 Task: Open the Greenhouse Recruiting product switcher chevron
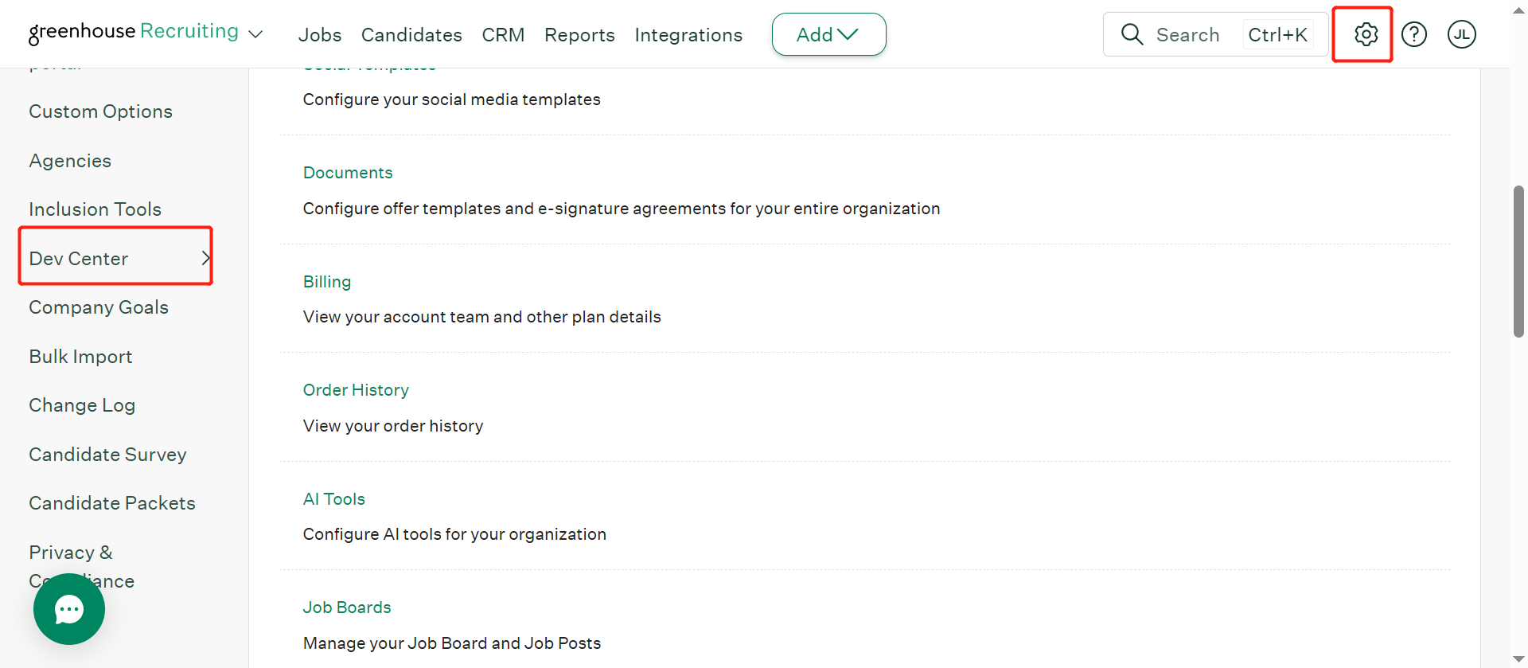(255, 34)
